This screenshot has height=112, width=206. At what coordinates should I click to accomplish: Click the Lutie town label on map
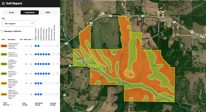[x=124, y=15]
